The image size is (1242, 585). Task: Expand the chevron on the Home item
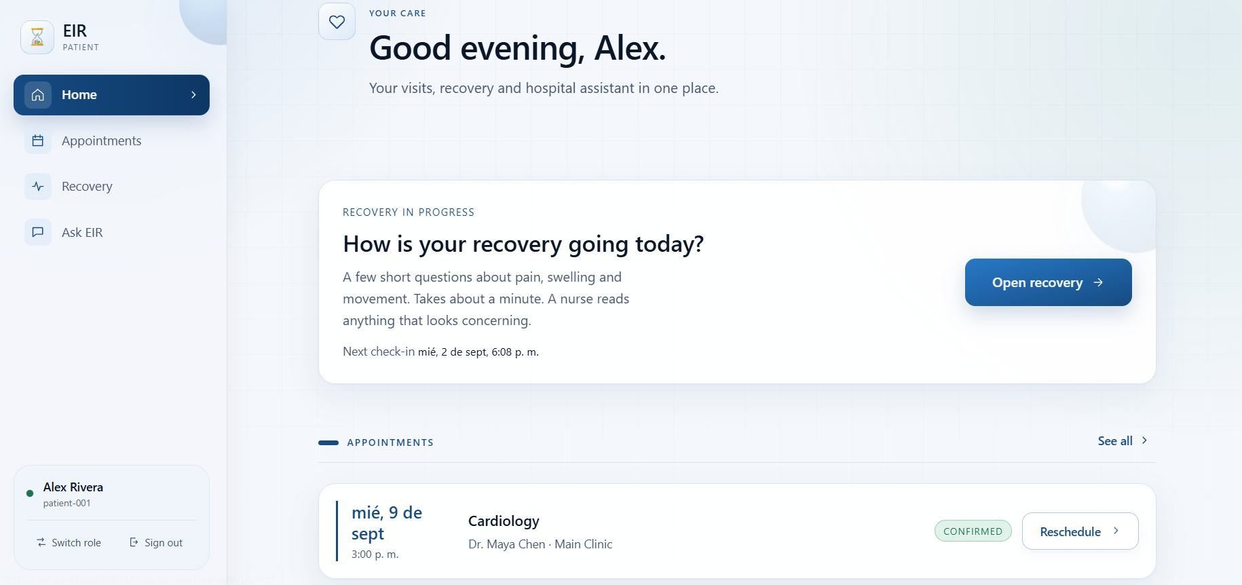193,95
